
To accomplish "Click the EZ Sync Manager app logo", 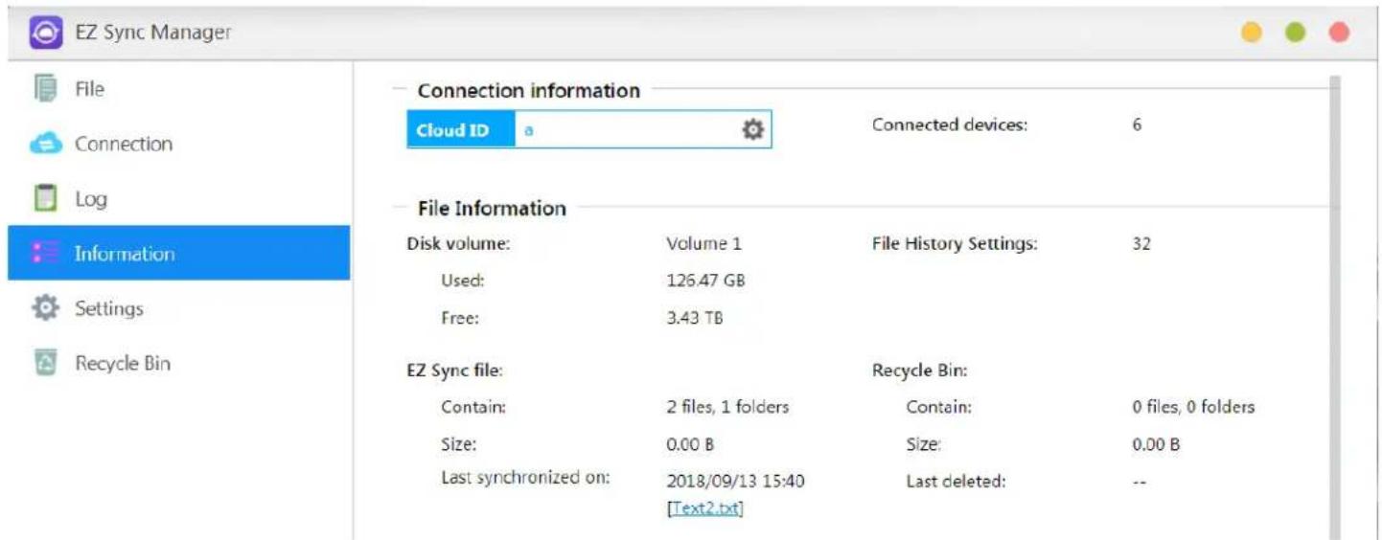I will [45, 33].
